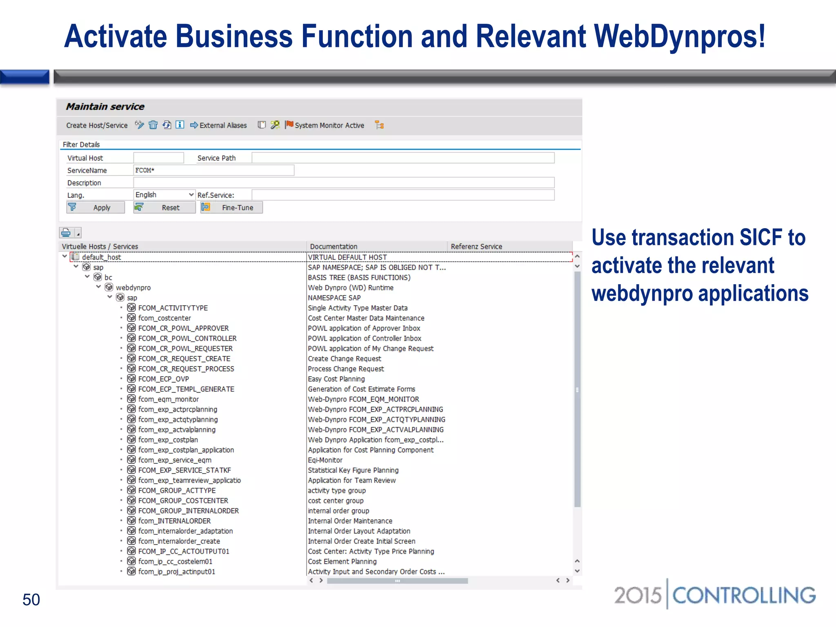This screenshot has height=627, width=836.
Task: Click the Referenz Service column header
Action: pos(510,246)
